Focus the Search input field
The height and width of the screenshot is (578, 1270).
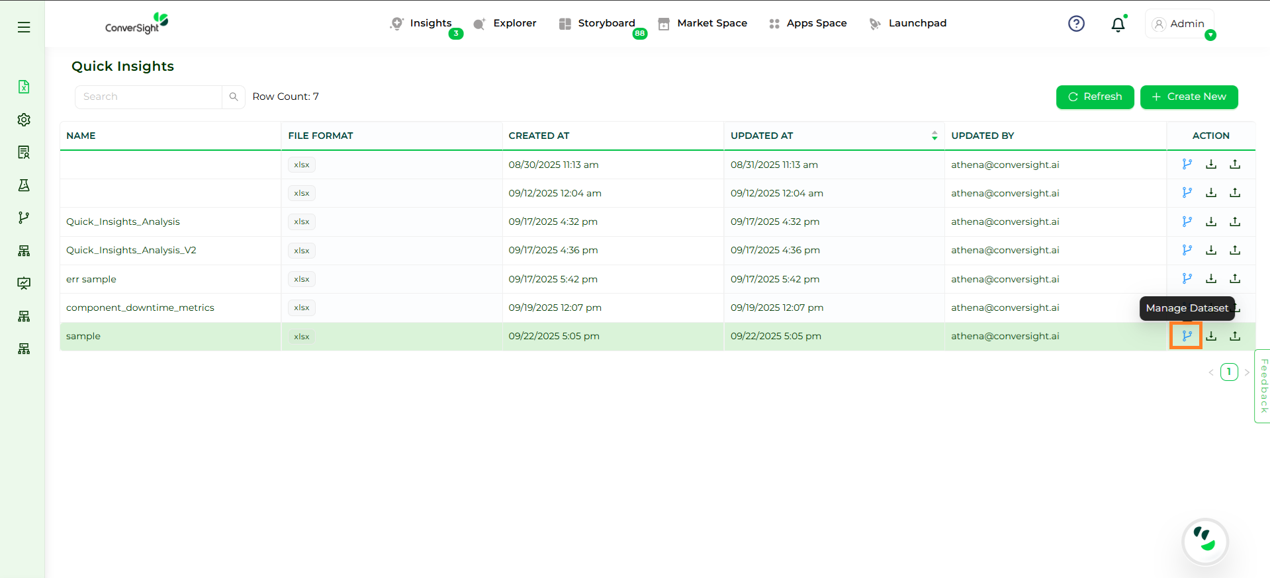149,97
